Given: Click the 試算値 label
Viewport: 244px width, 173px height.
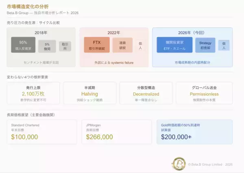Looking at the screenshot, I should coord(166,130).
